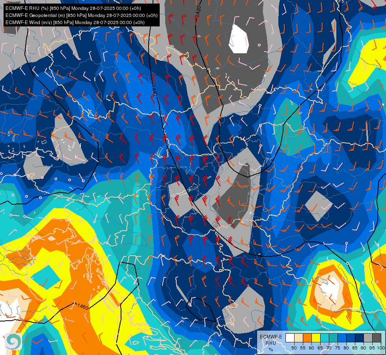Click the legend value 100

pos(381,348)
